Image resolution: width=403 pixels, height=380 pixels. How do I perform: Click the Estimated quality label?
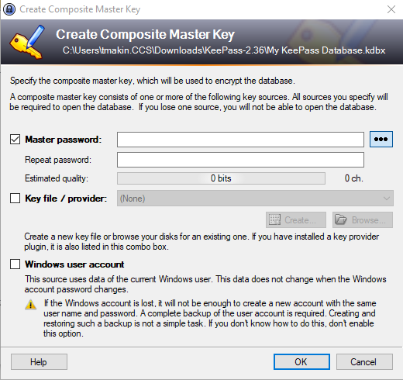coord(57,178)
